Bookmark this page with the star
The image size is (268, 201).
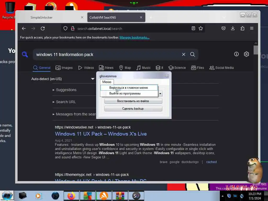(201, 28)
